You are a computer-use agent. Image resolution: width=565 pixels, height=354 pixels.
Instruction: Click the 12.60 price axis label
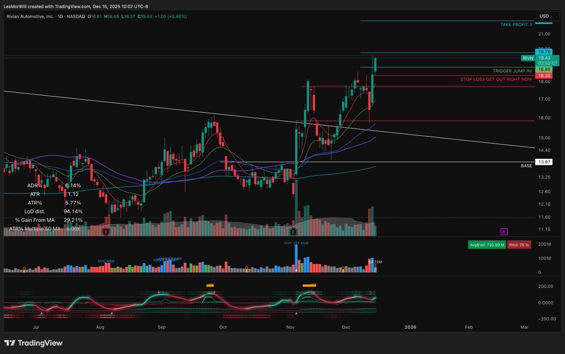544,192
